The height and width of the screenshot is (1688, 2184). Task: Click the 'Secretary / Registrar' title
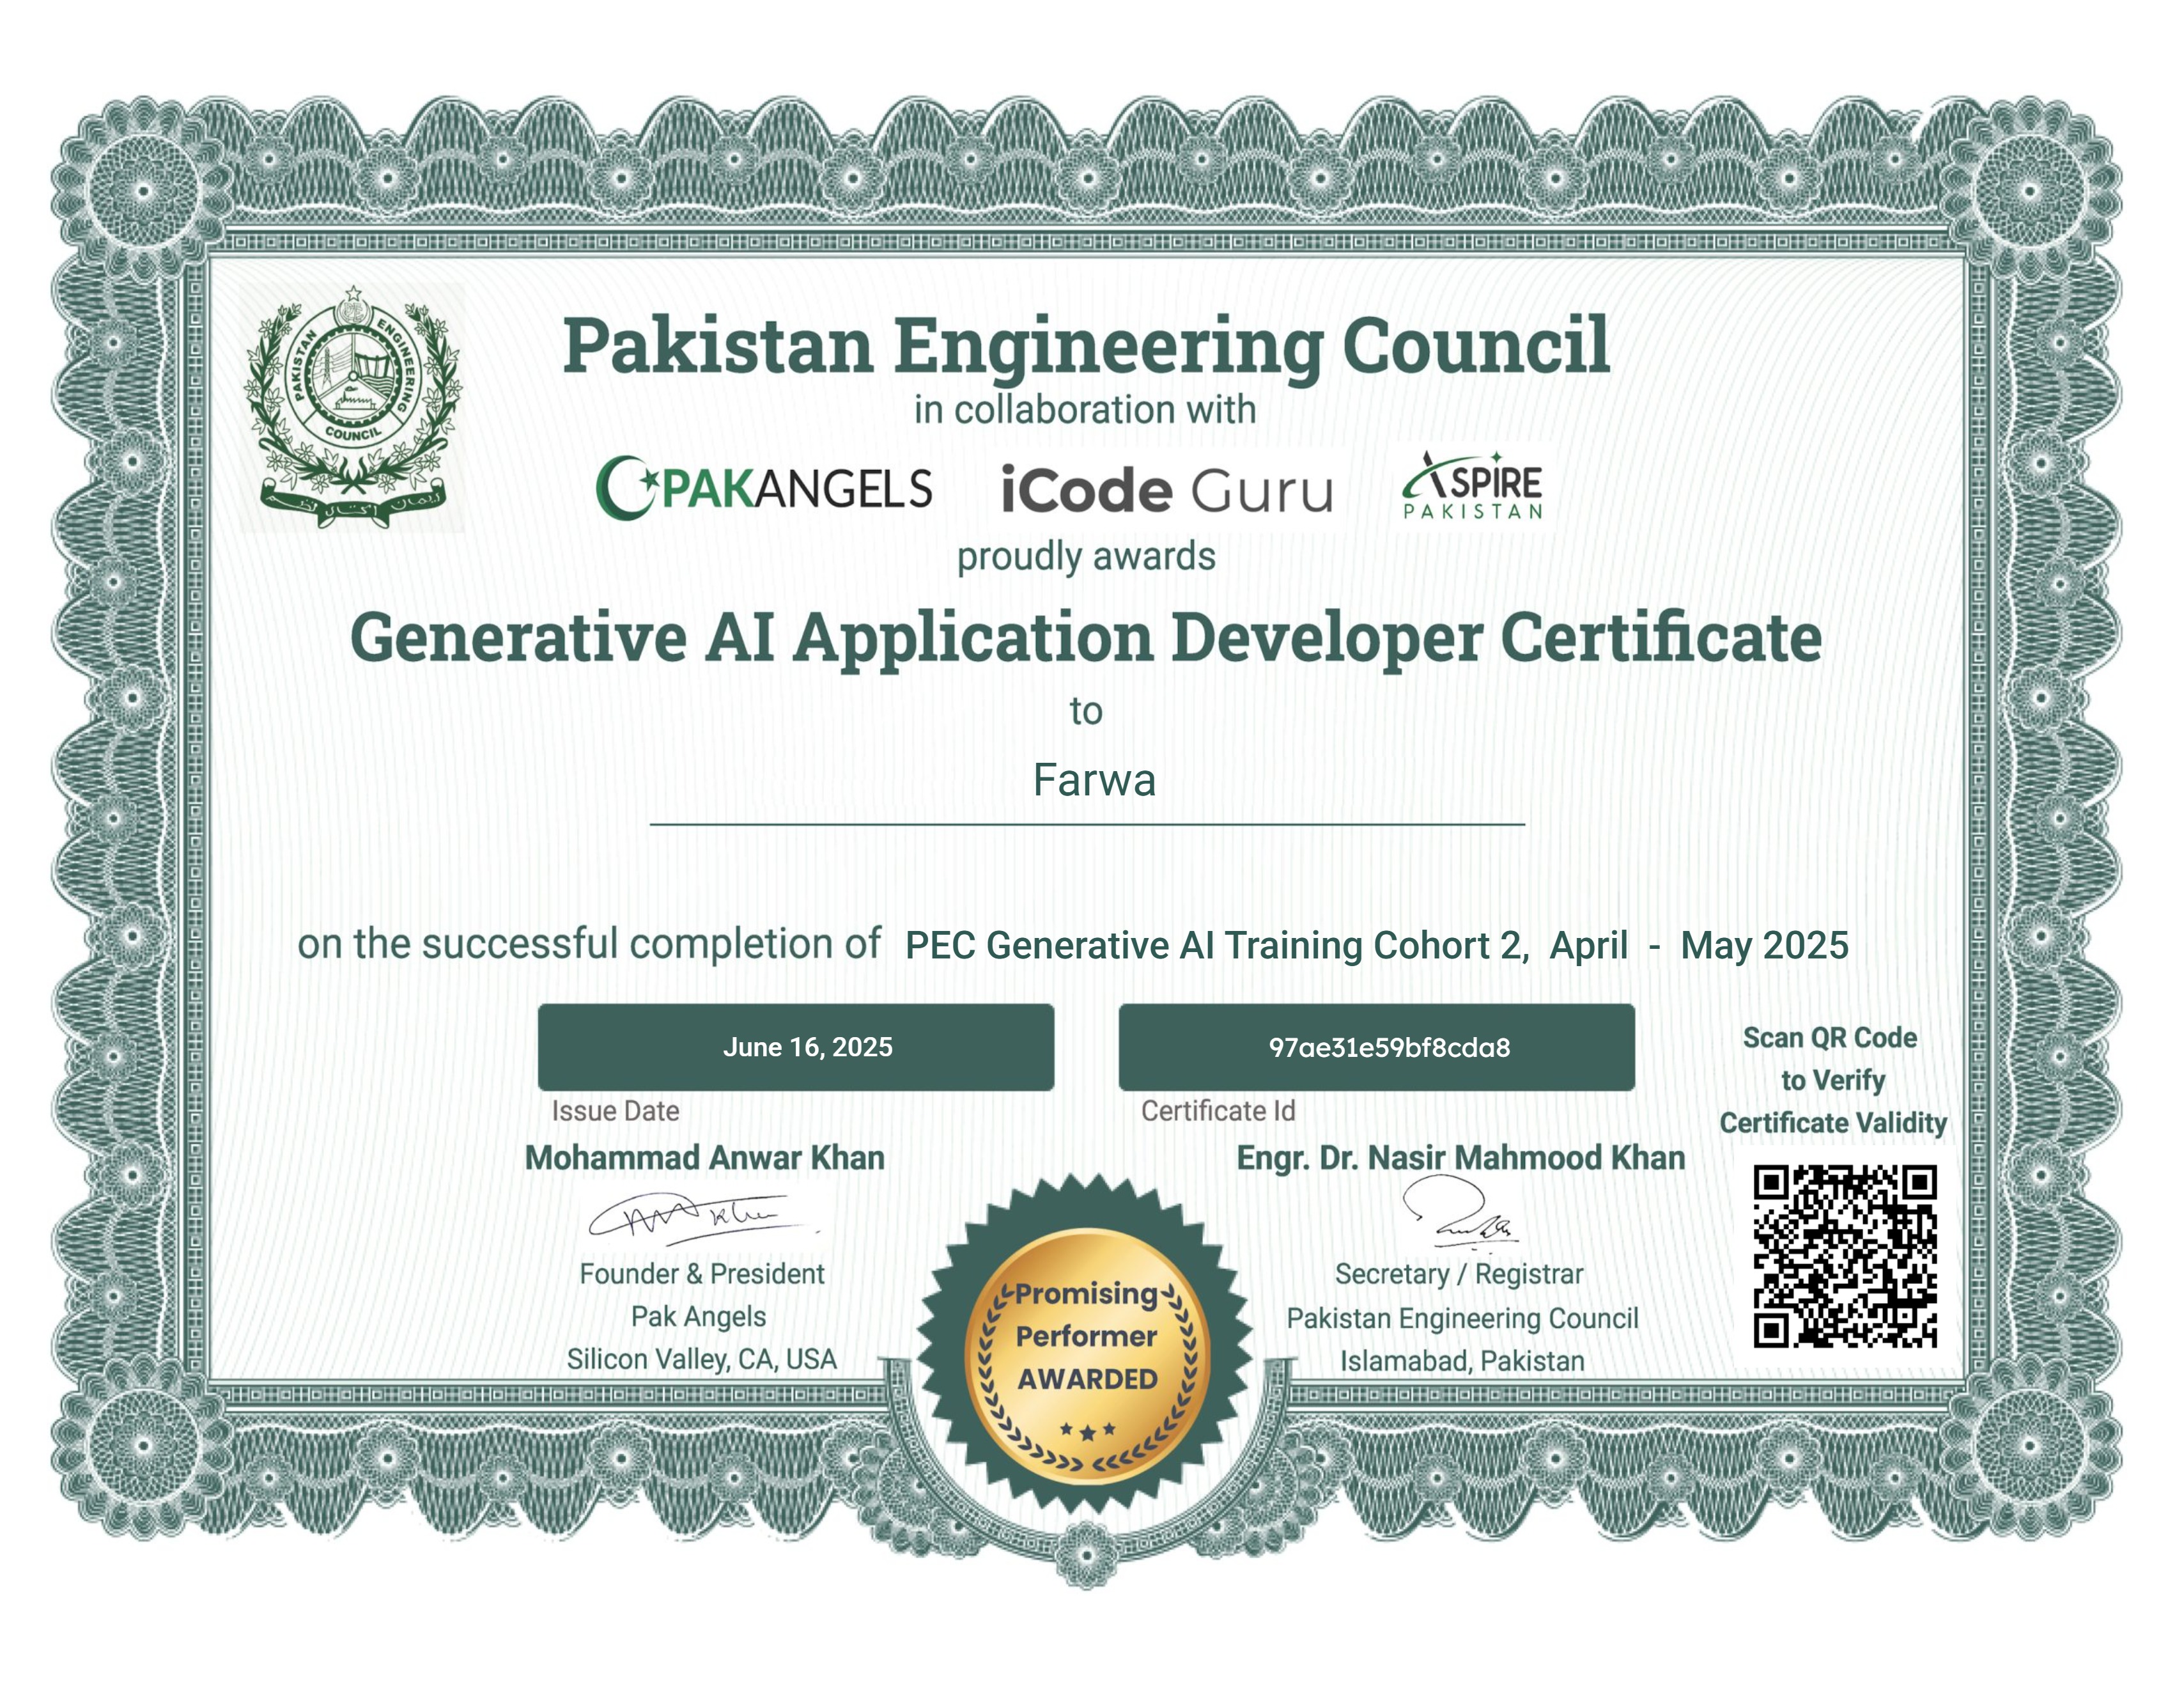pyautogui.click(x=1459, y=1274)
